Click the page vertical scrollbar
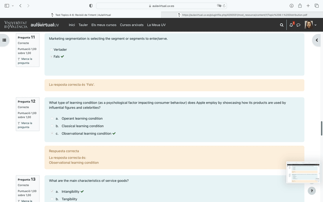323x202 pixels. pos(321,128)
